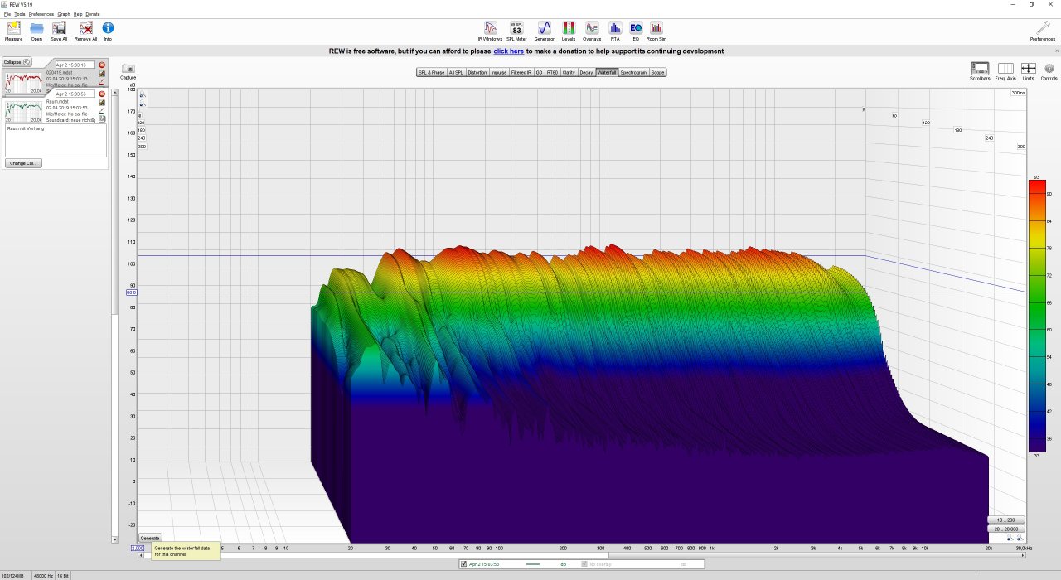Set frequency range with 20 .. 20,000 button
Image resolution: width=1061 pixels, height=580 pixels.
pyautogui.click(x=1005, y=529)
